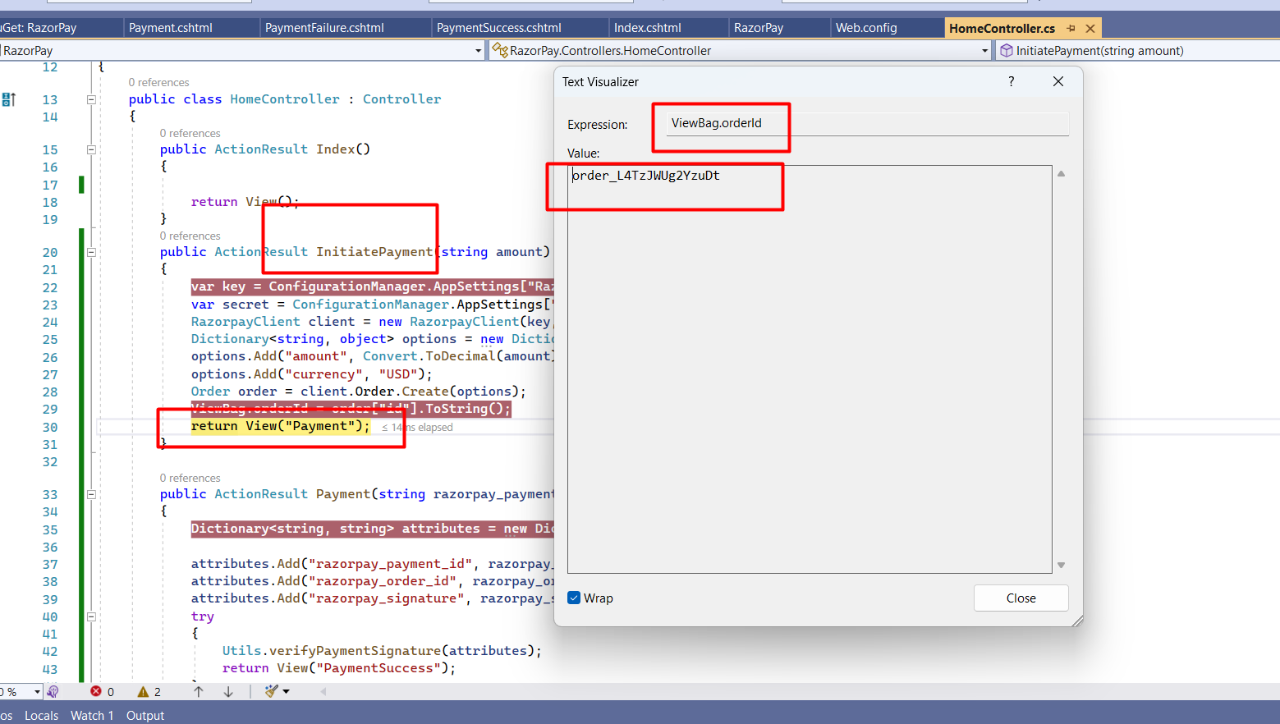Image resolution: width=1280 pixels, height=724 pixels.
Task: Collapse the HomeController class outline at line 13
Action: click(91, 99)
